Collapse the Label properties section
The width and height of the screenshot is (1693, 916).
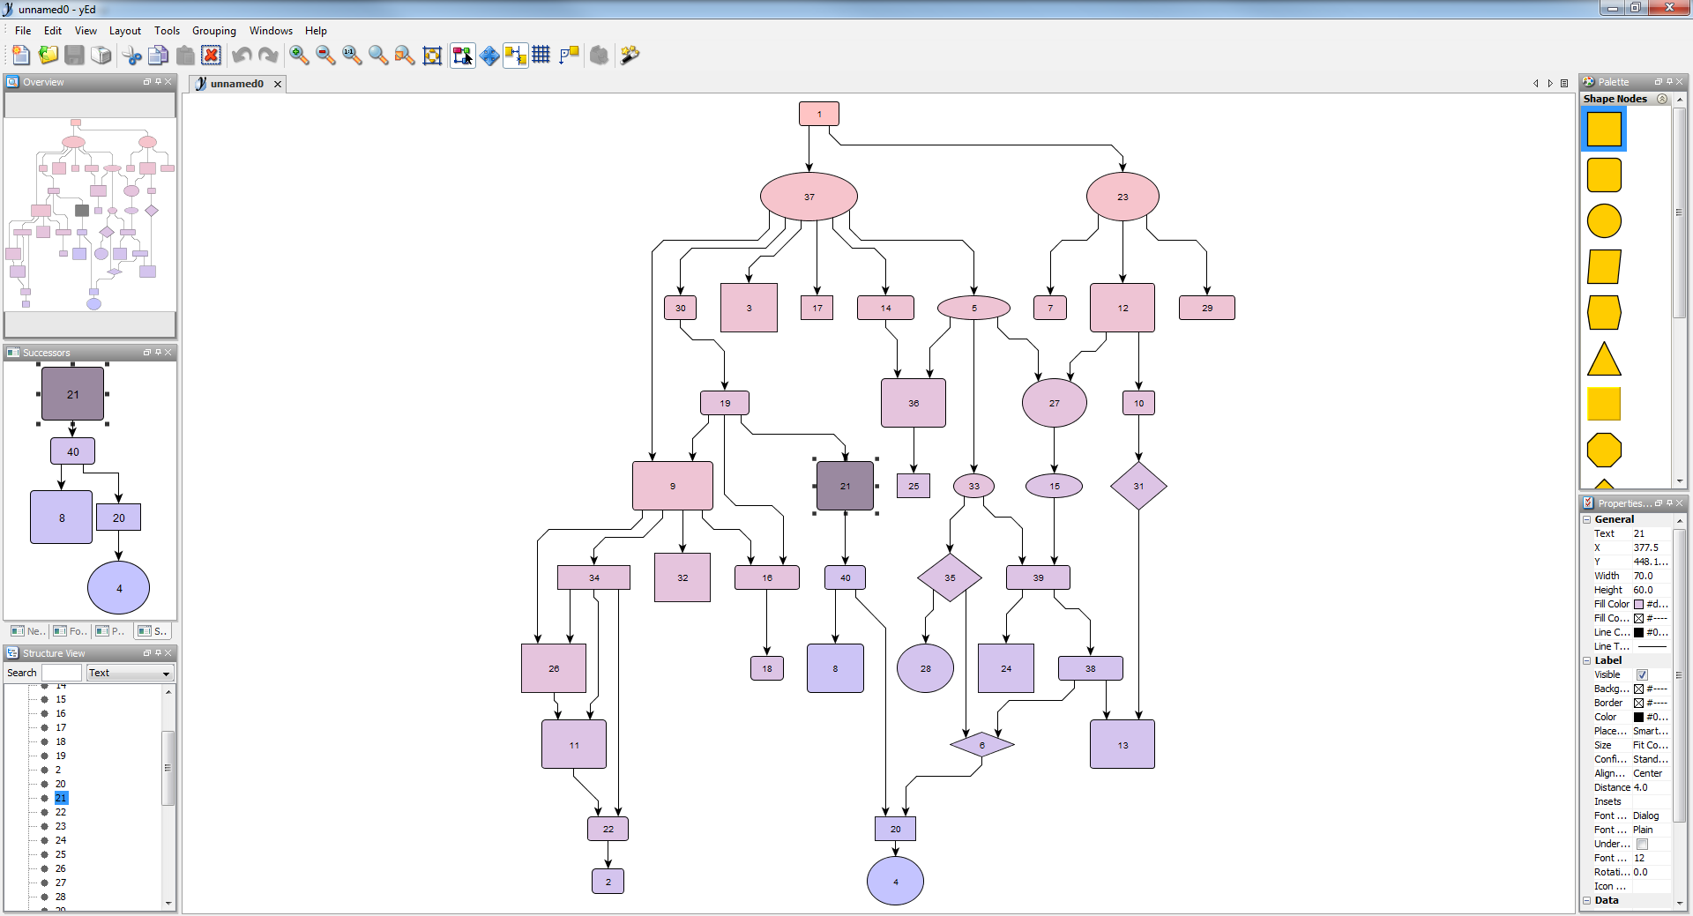coord(1587,660)
